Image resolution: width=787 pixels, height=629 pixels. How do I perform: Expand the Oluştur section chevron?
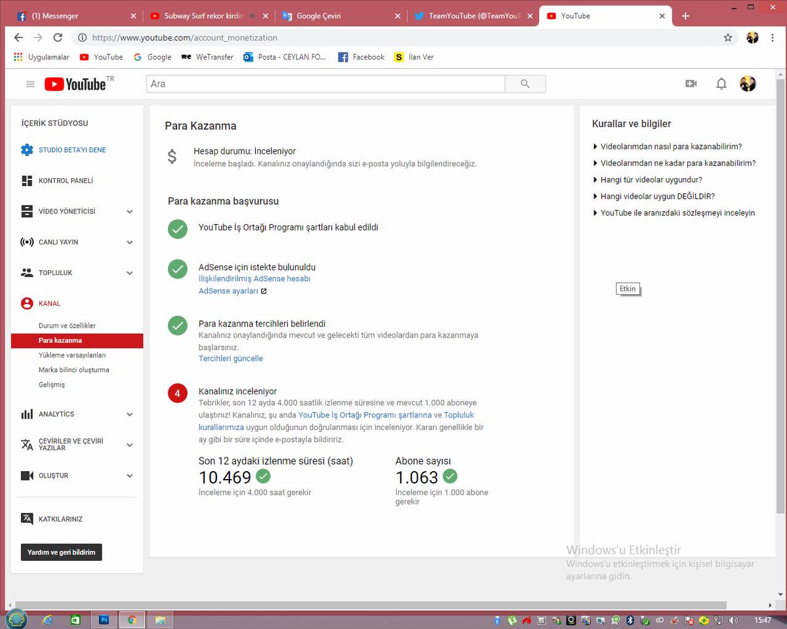130,476
